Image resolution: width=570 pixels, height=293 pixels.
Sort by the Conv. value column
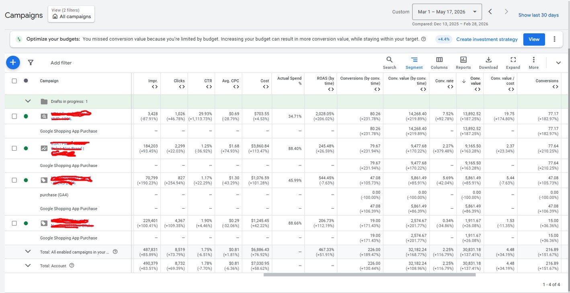click(x=475, y=81)
